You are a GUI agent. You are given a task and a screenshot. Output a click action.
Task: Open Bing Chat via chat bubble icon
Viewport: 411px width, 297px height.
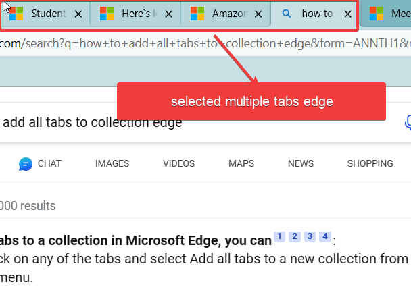coord(26,163)
